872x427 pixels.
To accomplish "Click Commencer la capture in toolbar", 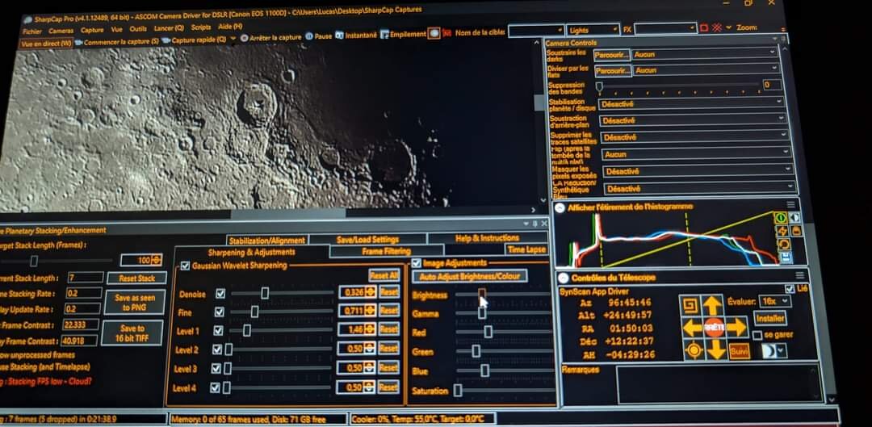I will click(x=117, y=41).
